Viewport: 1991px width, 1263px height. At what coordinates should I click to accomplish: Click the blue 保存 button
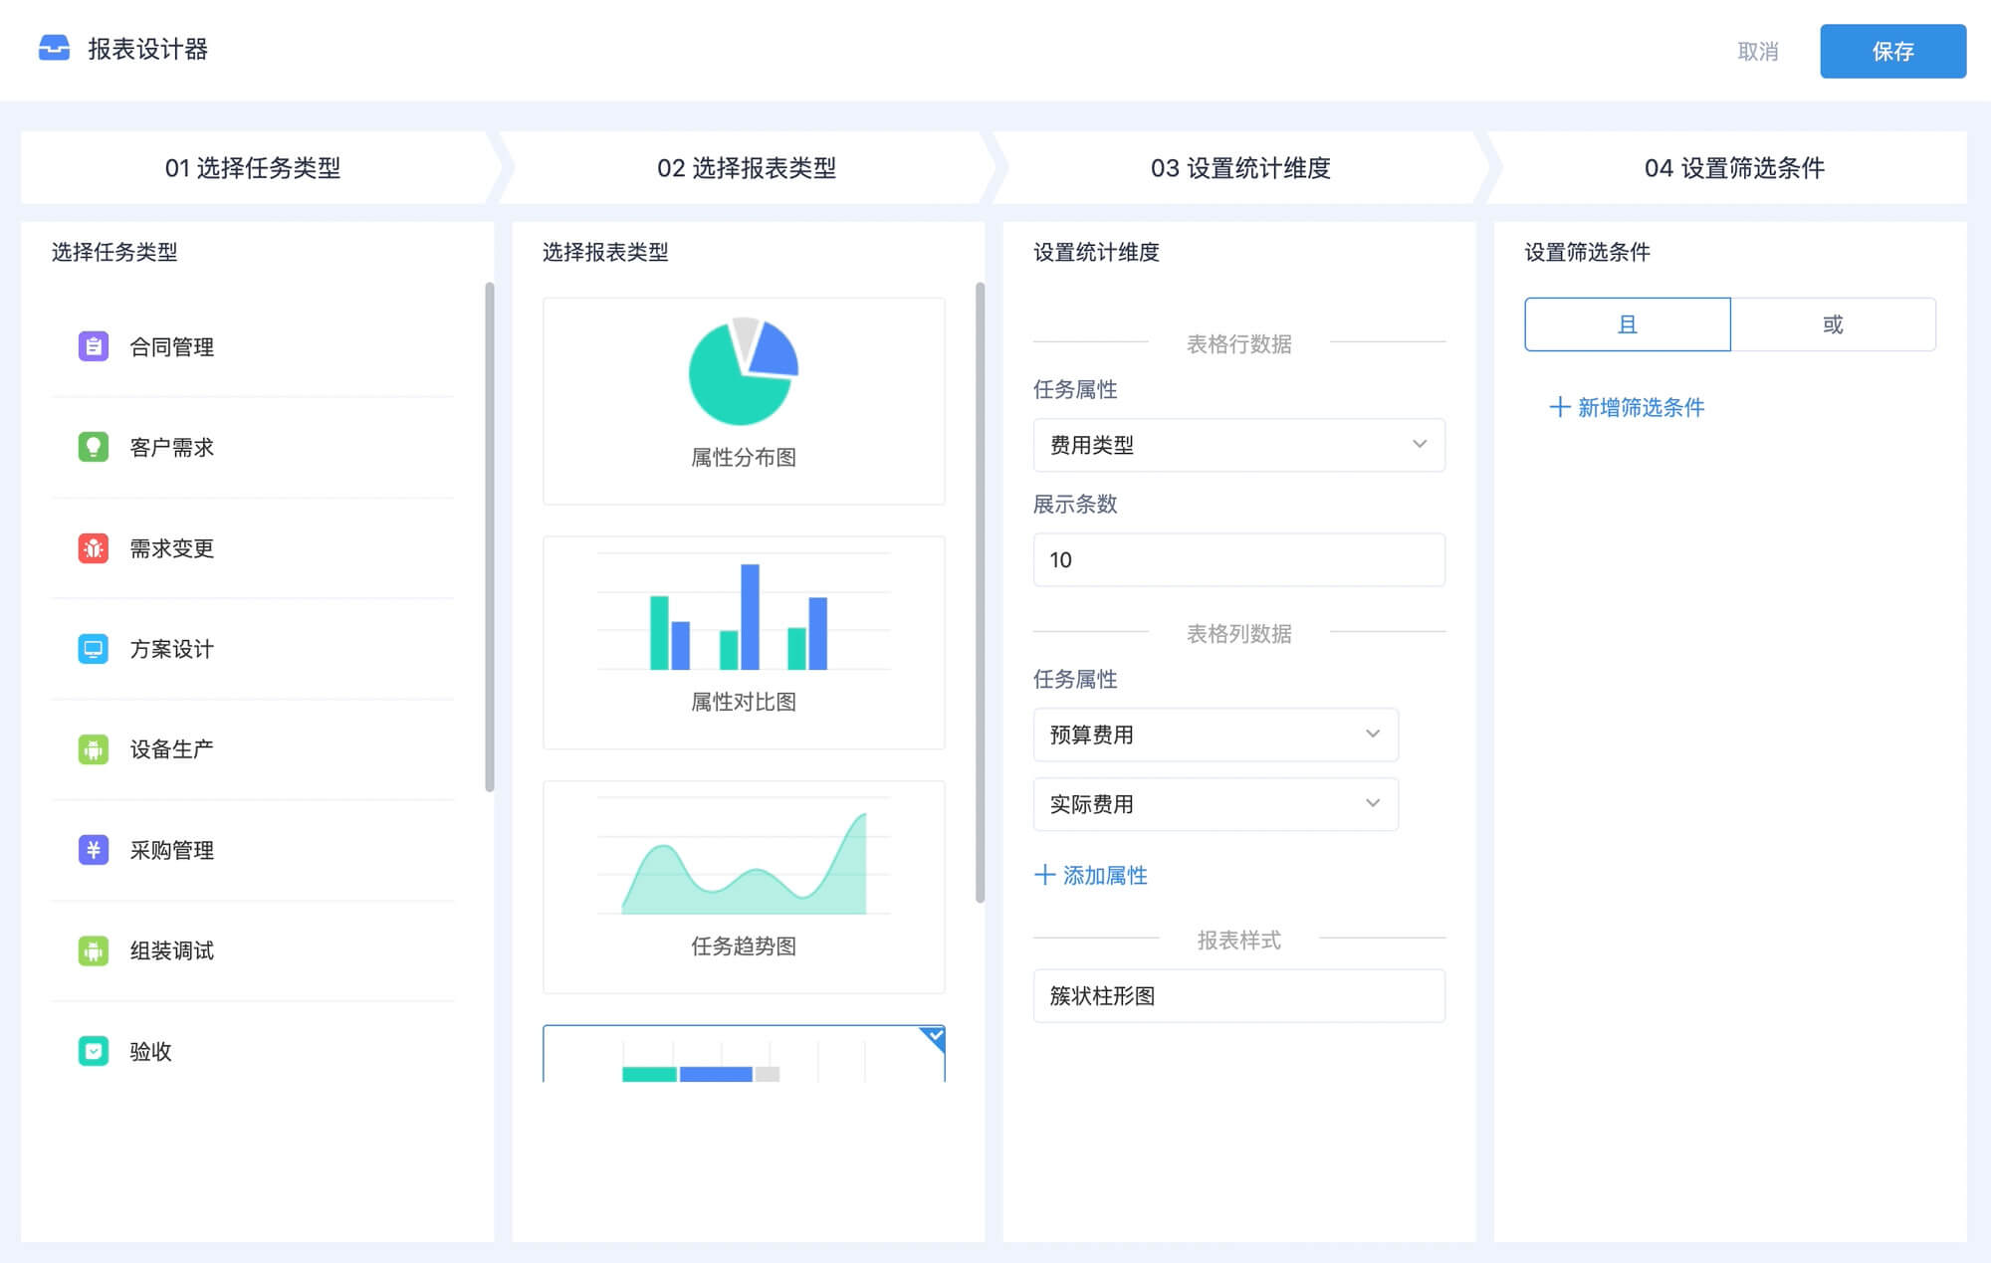click(1891, 51)
